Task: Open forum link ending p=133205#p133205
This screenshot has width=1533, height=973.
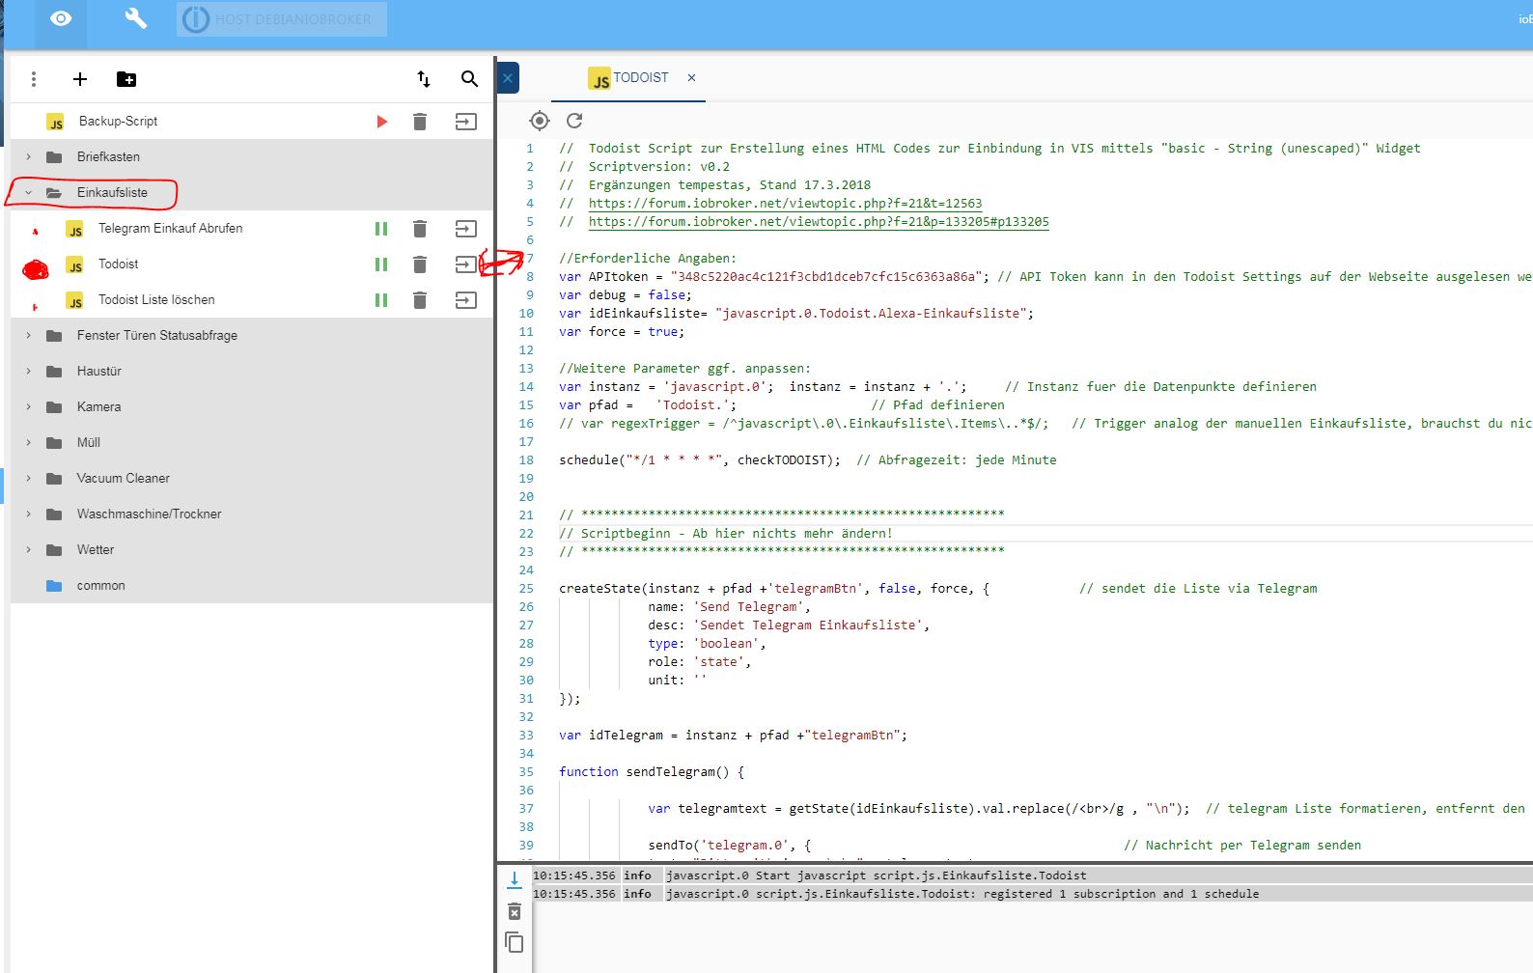Action: click(819, 222)
